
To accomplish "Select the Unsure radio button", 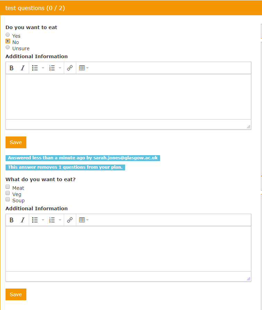I will [x=8, y=47].
